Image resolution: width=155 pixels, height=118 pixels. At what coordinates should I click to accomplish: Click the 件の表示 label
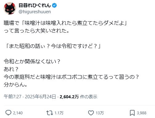pyautogui.click(x=89, y=97)
